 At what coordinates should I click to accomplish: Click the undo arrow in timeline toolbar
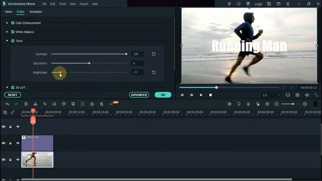pos(7,104)
